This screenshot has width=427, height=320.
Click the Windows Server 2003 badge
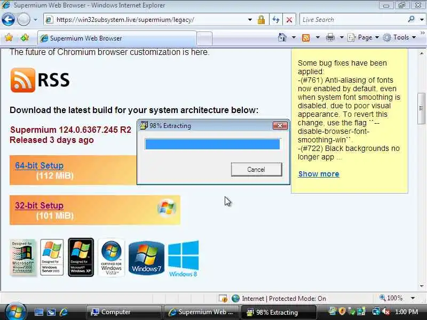(51, 258)
